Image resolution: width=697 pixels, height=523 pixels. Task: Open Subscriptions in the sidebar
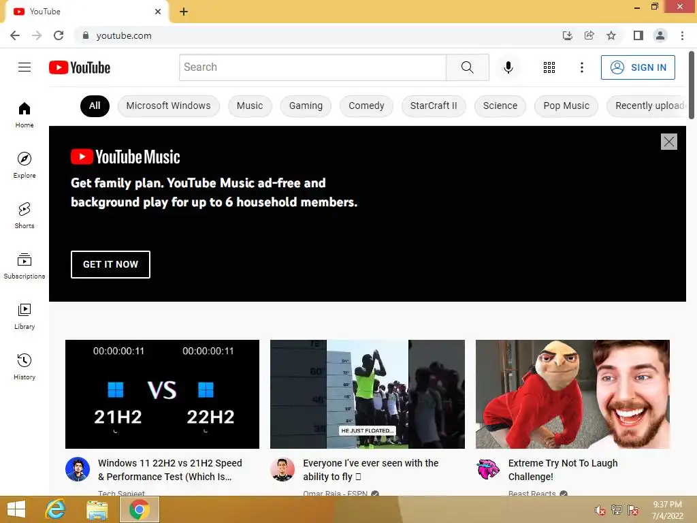point(25,266)
